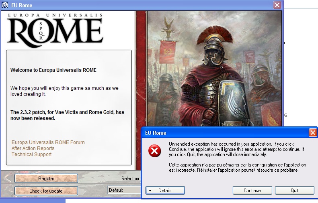Click the Register button

(x=46, y=178)
